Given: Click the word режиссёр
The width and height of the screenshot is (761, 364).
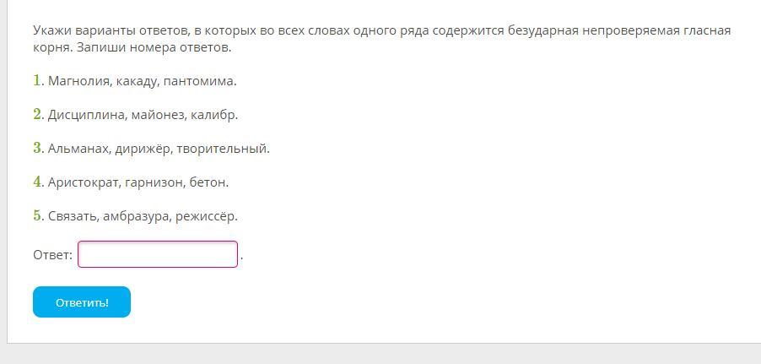Looking at the screenshot, I should click(205, 217).
